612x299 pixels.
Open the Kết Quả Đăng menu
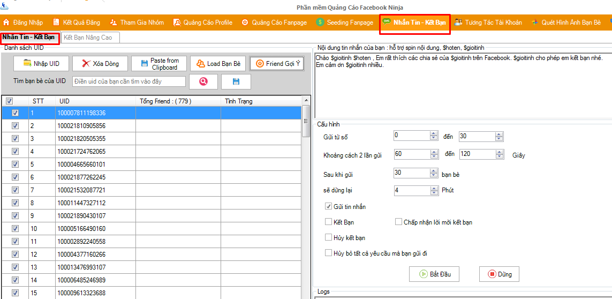click(x=77, y=23)
